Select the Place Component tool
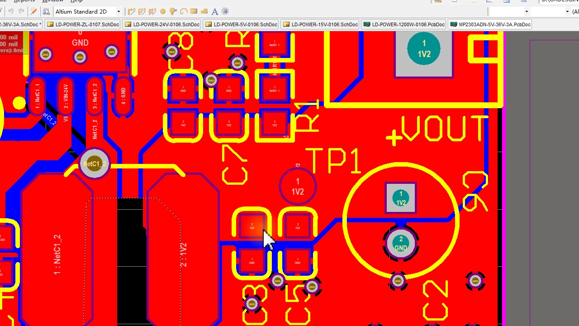 point(225,11)
